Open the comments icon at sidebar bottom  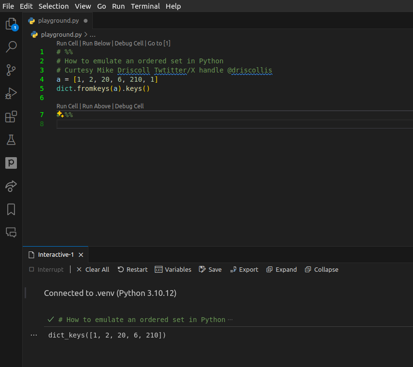click(11, 232)
